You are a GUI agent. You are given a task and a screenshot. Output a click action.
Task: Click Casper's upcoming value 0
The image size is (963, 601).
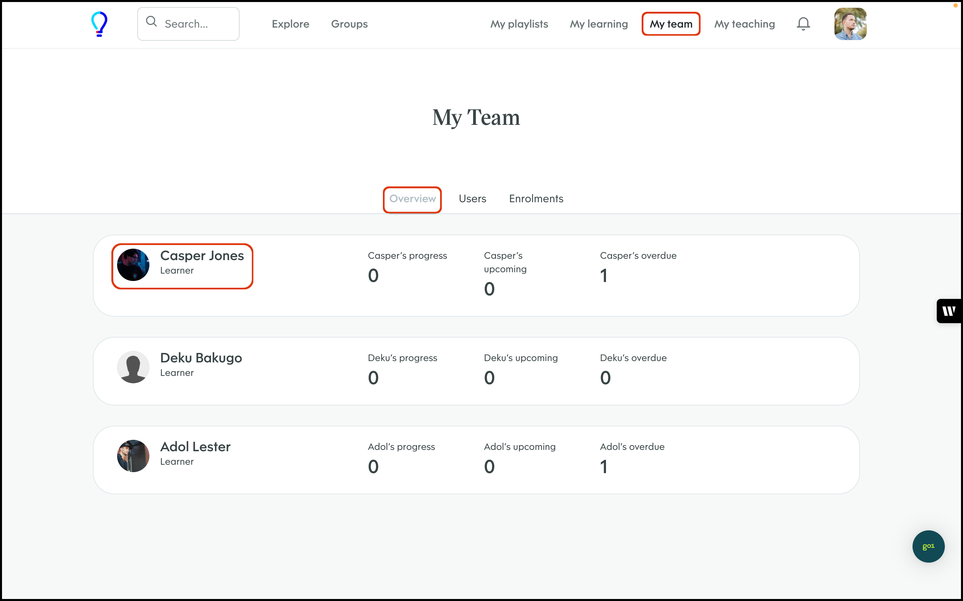[489, 289]
